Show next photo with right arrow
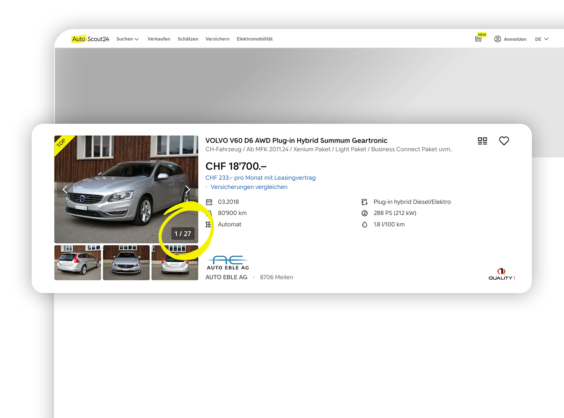The height and width of the screenshot is (418, 564). pyautogui.click(x=188, y=190)
